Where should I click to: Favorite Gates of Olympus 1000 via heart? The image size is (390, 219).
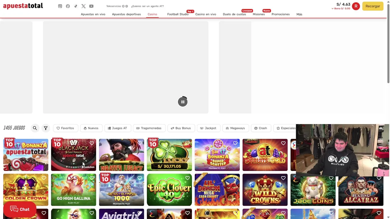(x=140, y=178)
